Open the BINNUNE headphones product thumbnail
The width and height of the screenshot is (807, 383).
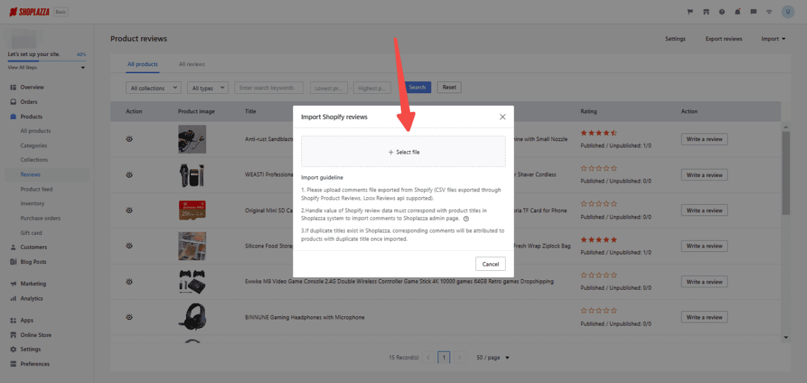click(192, 317)
